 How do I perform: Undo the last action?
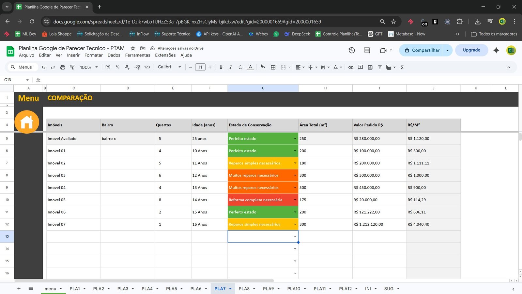43,67
